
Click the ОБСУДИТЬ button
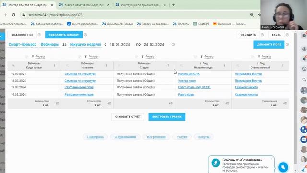(248, 35)
